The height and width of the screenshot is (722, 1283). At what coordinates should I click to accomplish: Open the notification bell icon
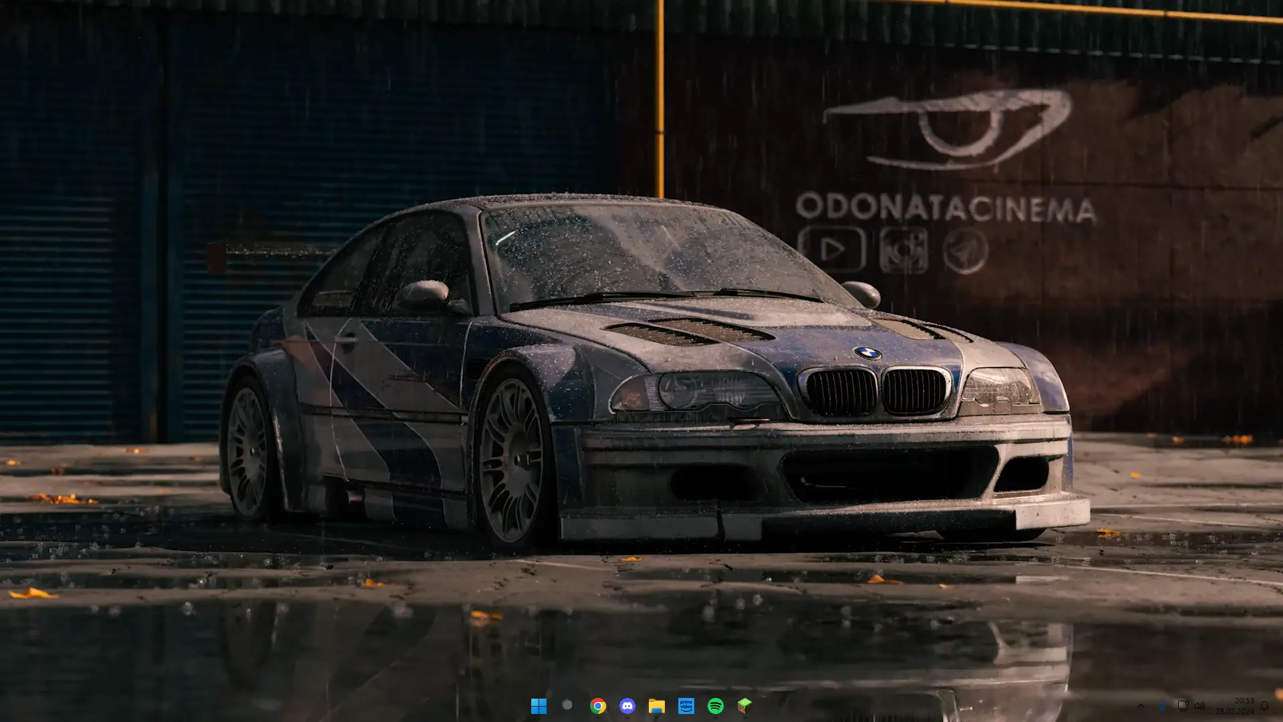click(1264, 706)
